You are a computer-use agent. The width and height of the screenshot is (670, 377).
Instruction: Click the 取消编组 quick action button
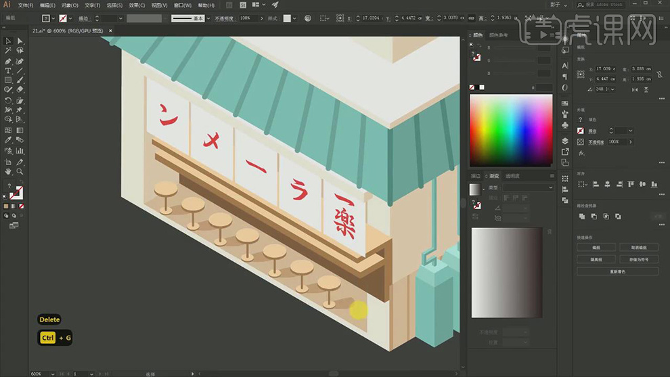pos(639,248)
